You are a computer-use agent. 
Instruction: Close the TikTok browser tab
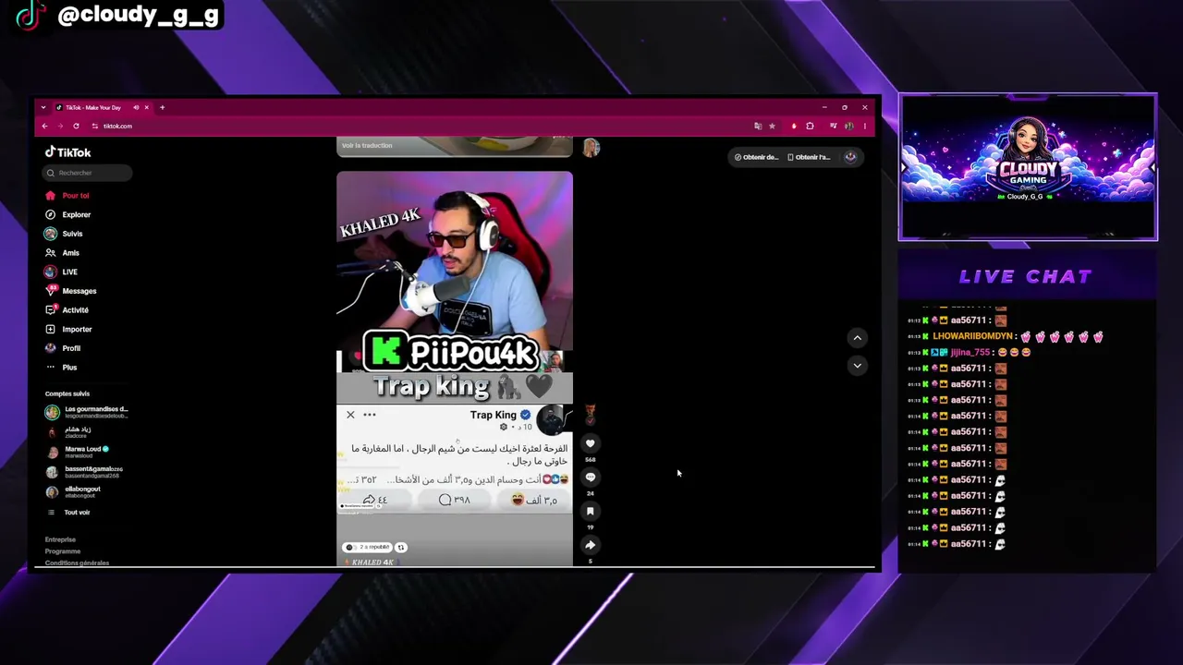click(146, 108)
